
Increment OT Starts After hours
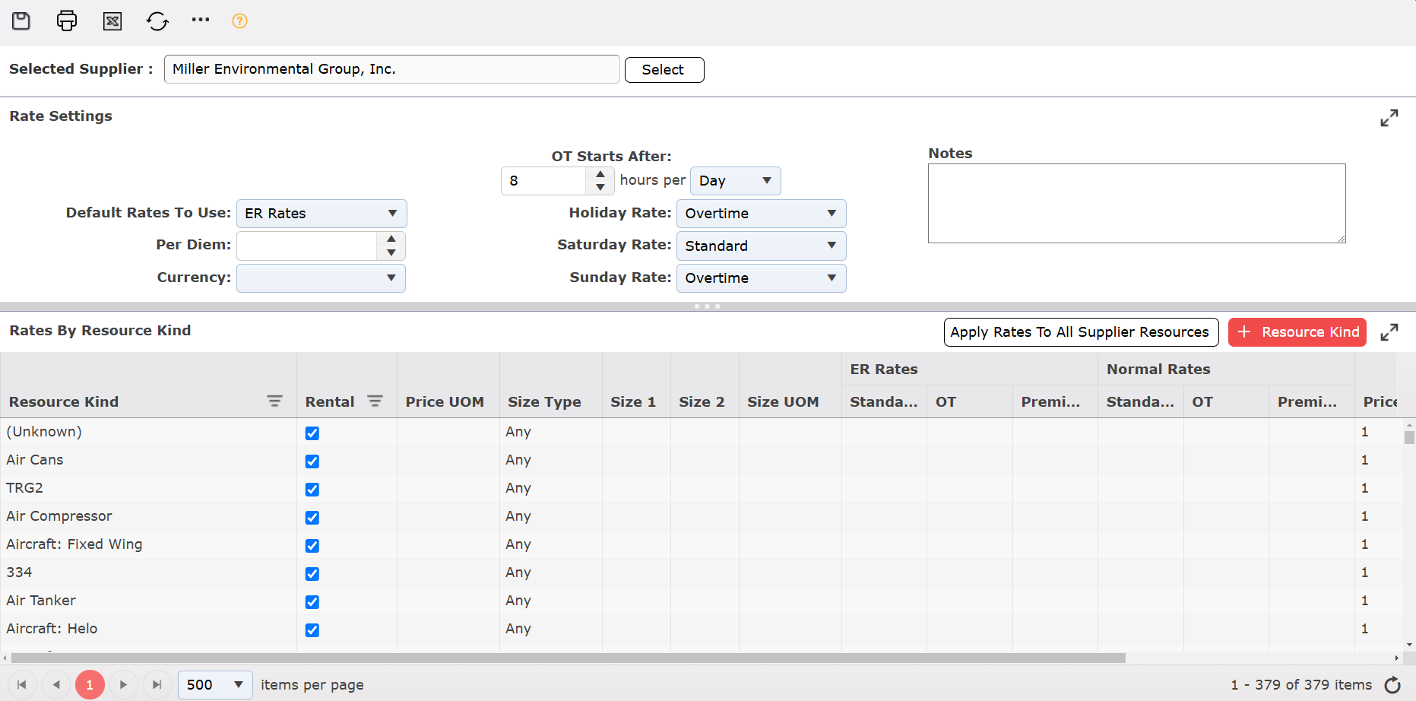[x=600, y=175]
